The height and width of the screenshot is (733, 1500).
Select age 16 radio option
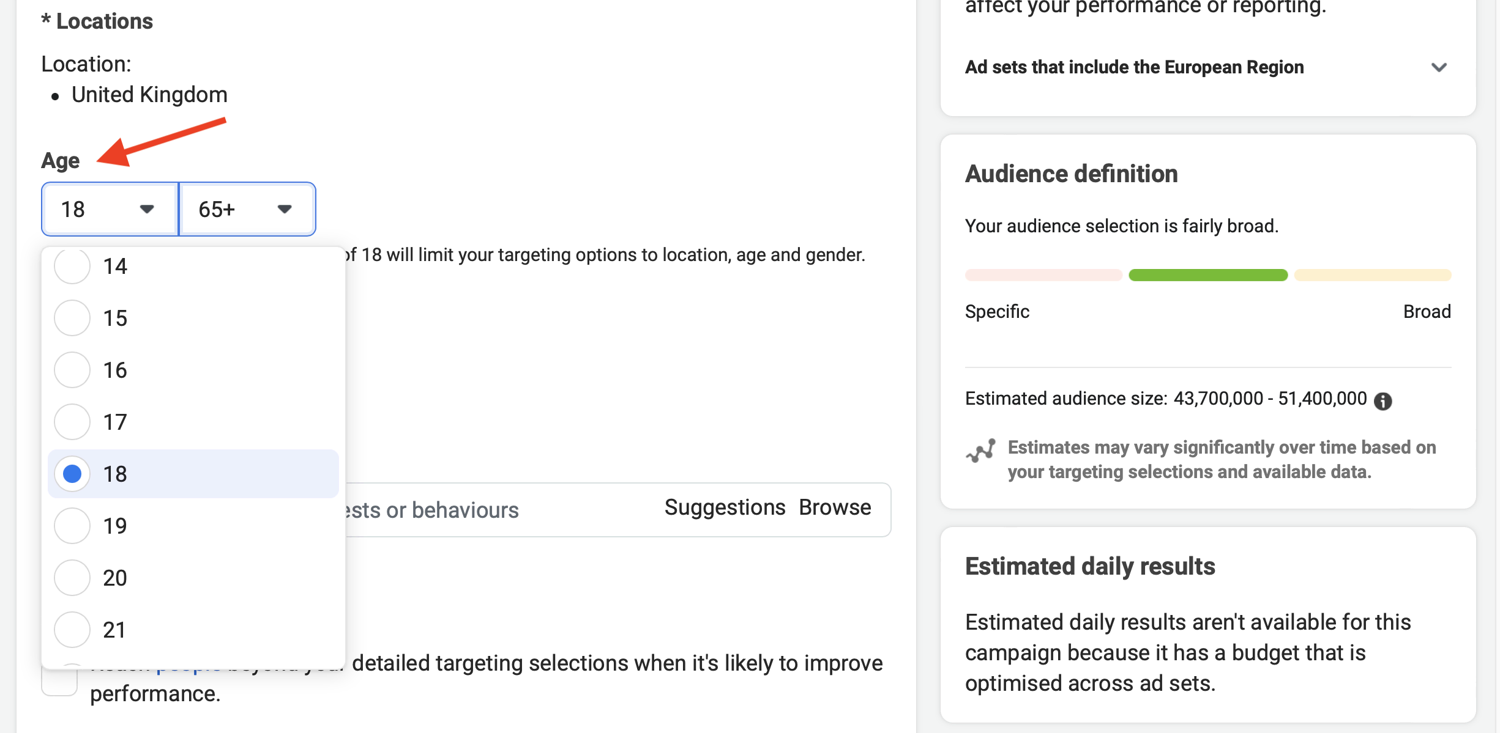72,370
